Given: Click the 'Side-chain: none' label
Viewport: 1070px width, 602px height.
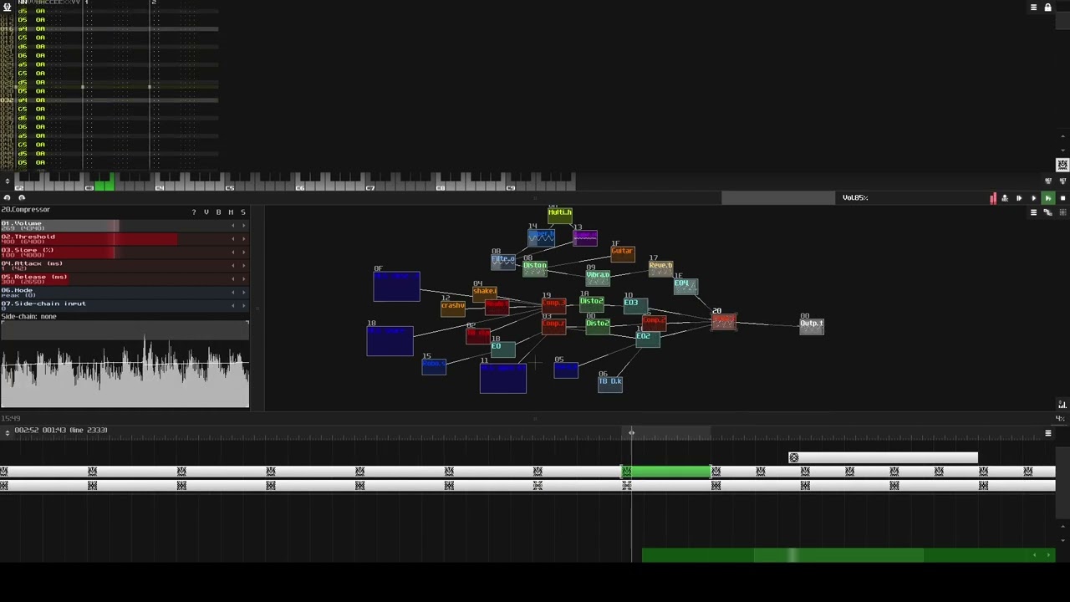Looking at the screenshot, I should 28,317.
